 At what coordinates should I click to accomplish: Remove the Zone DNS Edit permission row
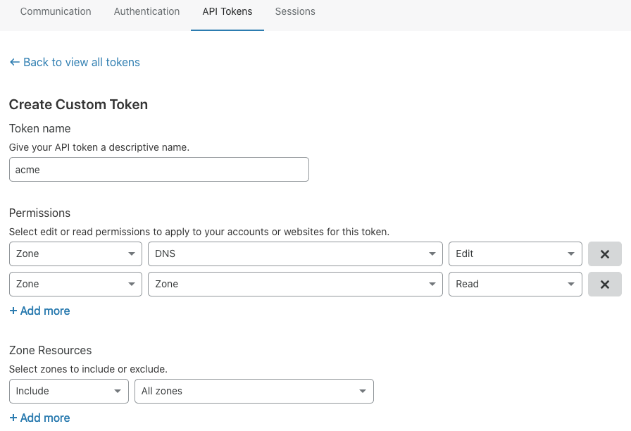pyautogui.click(x=604, y=254)
